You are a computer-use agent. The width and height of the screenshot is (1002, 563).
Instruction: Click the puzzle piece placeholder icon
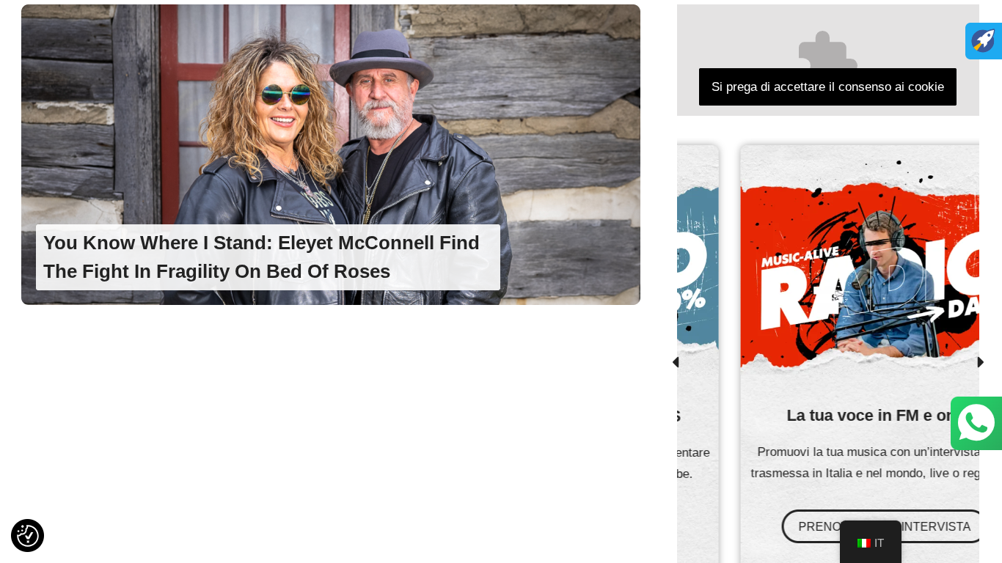[827, 50]
